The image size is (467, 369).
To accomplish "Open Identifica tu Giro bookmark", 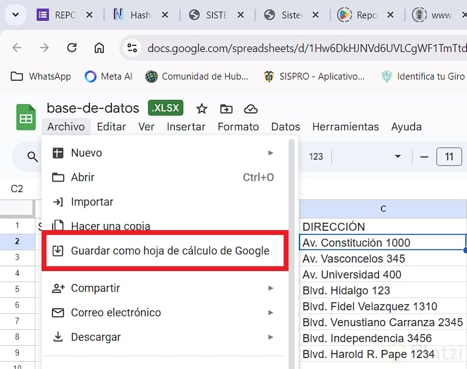I will coord(423,76).
